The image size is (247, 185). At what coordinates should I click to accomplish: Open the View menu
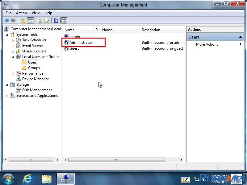tap(36, 13)
